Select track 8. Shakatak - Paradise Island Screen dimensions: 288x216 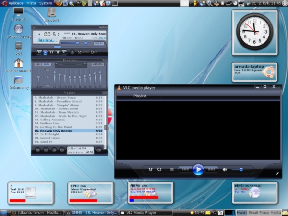coord(68,101)
